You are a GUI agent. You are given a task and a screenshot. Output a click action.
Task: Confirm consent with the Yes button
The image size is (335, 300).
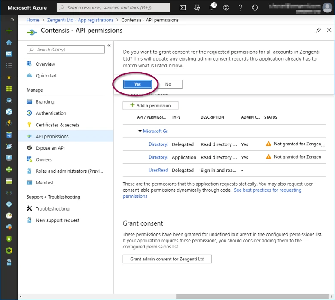tap(137, 84)
